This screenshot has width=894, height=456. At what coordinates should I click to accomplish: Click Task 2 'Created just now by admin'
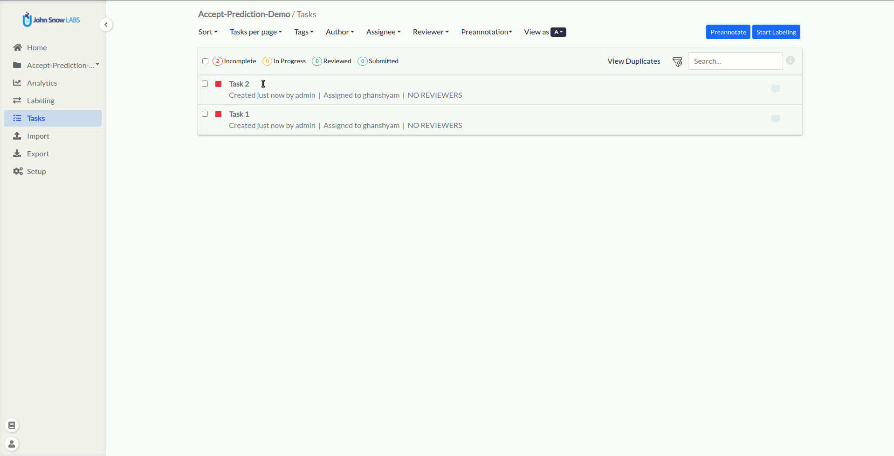point(272,95)
